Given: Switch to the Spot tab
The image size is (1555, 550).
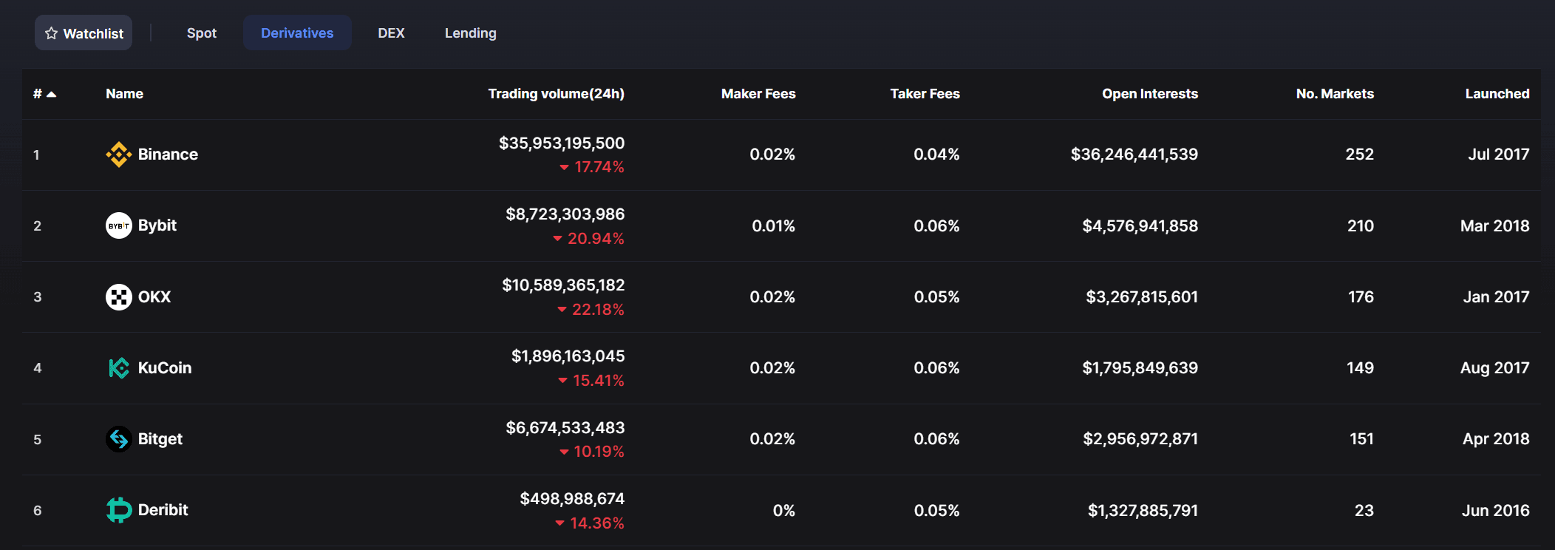Looking at the screenshot, I should click(x=202, y=33).
